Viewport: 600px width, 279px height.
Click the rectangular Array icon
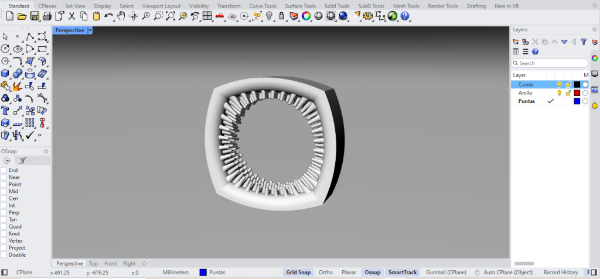pos(30,123)
